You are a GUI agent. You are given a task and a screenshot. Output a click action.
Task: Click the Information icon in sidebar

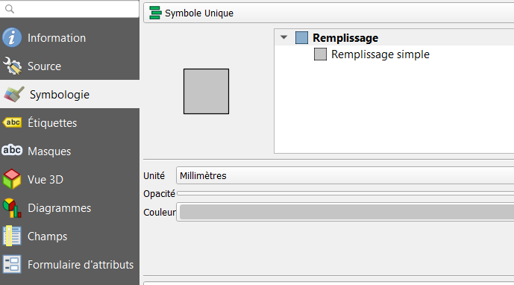tap(12, 37)
